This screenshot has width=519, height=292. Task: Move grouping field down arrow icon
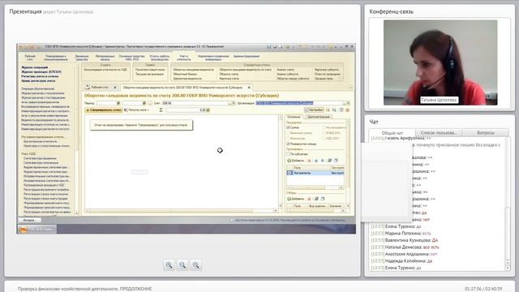click(x=323, y=161)
